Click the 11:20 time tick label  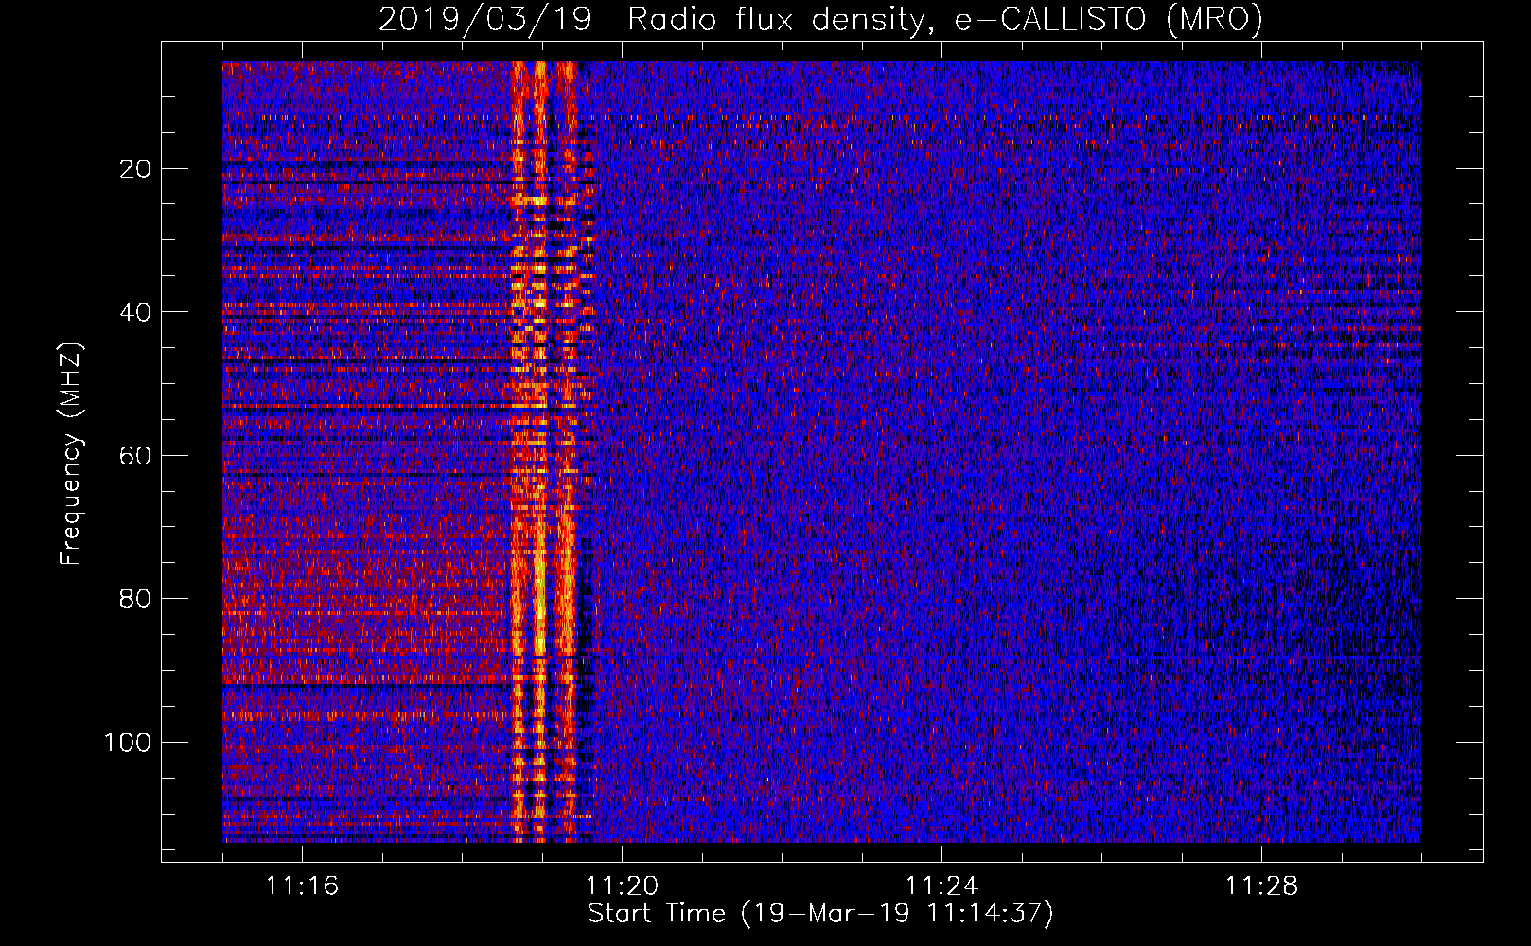tap(622, 886)
